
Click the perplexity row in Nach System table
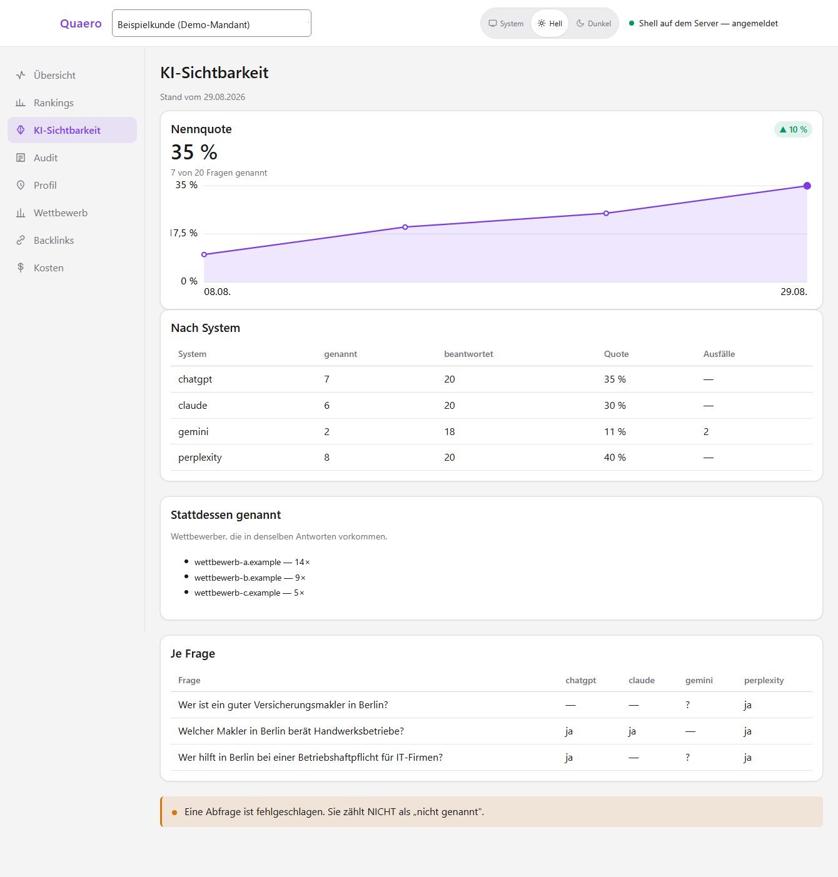click(492, 458)
